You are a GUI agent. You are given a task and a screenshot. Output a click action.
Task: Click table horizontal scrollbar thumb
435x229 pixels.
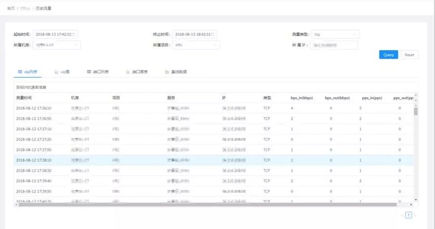click(208, 205)
